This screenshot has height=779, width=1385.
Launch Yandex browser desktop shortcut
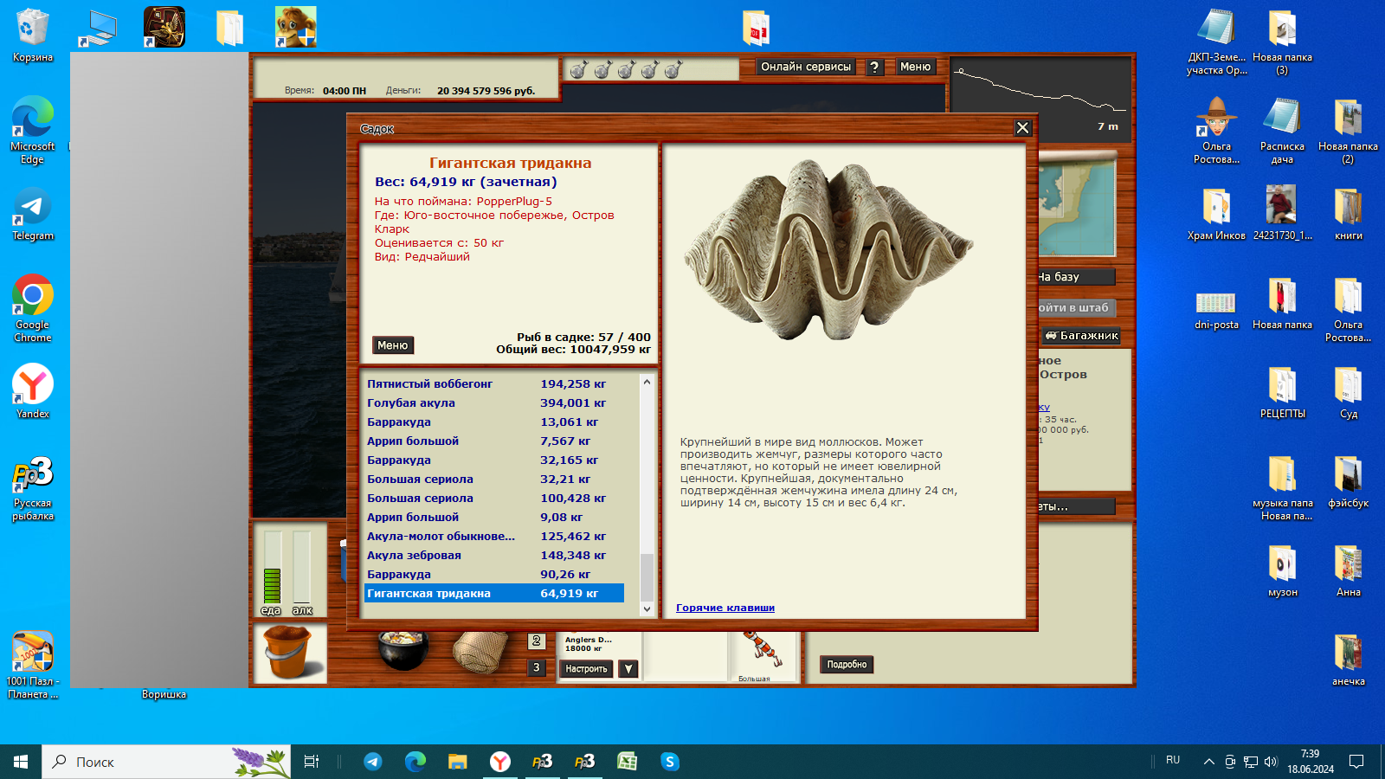(x=33, y=391)
